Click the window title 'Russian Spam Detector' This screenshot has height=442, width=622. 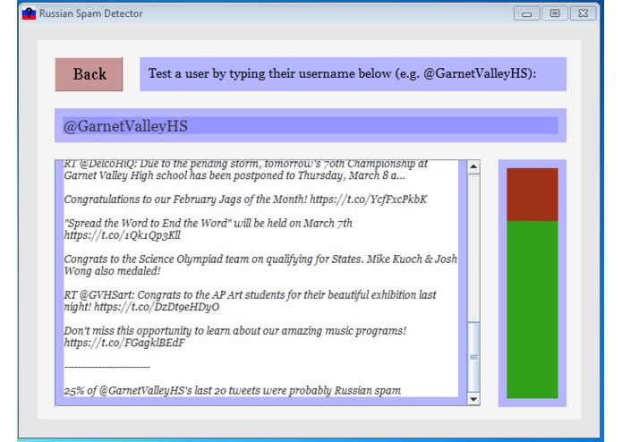point(91,13)
